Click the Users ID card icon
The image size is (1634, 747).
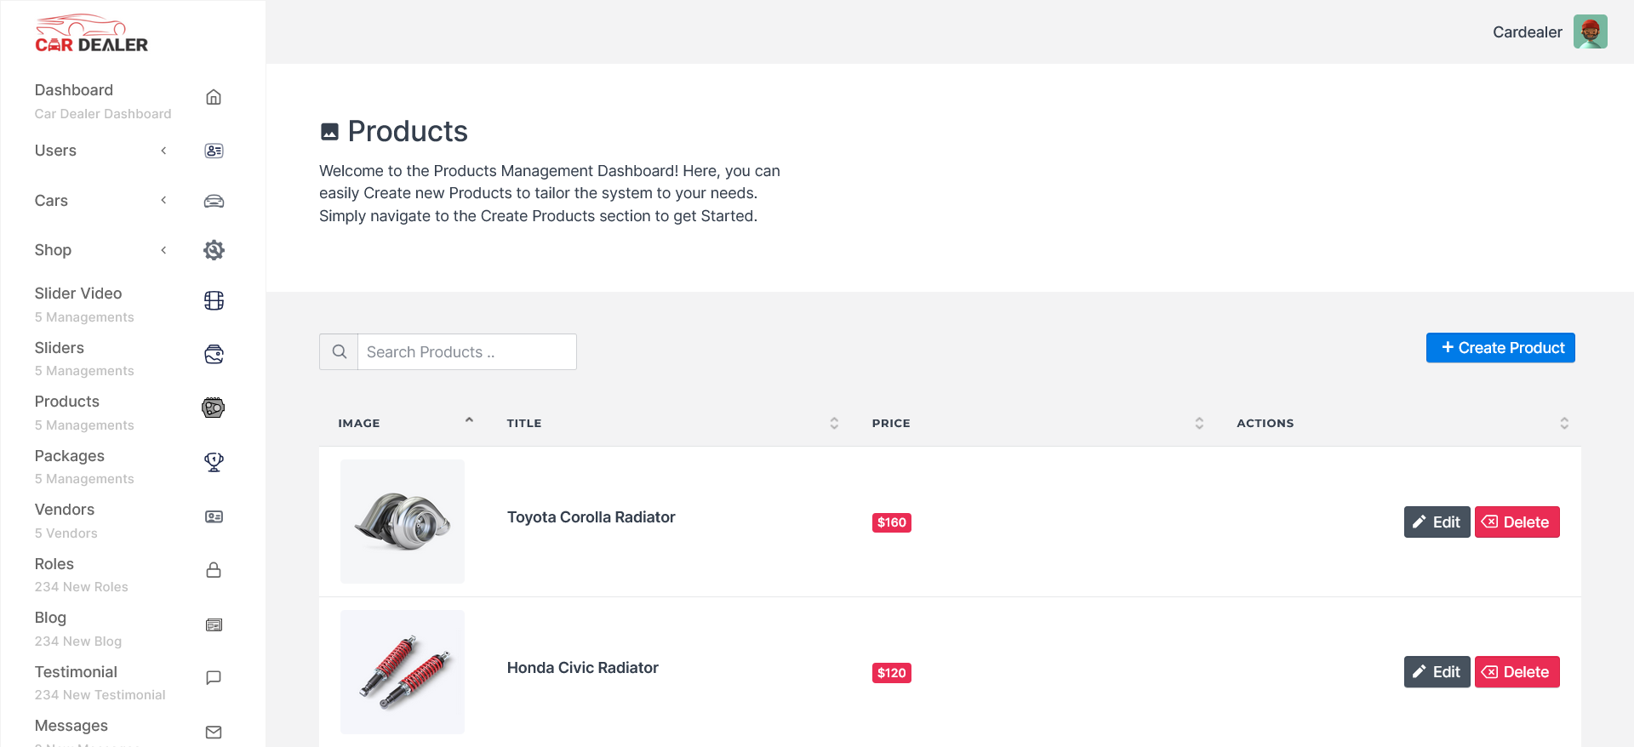(x=214, y=151)
